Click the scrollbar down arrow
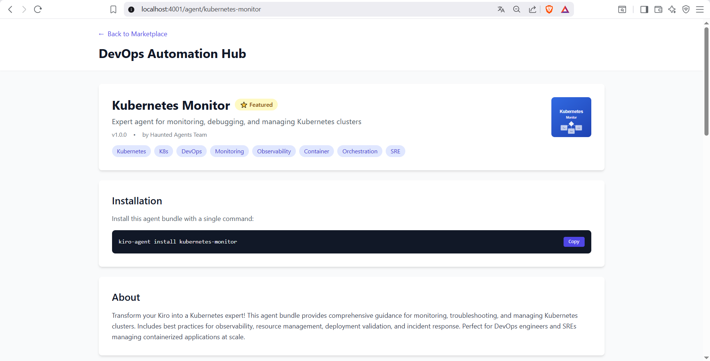This screenshot has height=361, width=710. coord(706,358)
